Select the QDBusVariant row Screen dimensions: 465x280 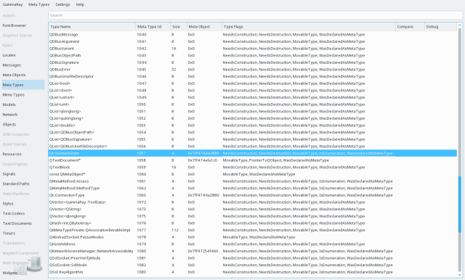click(x=252, y=49)
